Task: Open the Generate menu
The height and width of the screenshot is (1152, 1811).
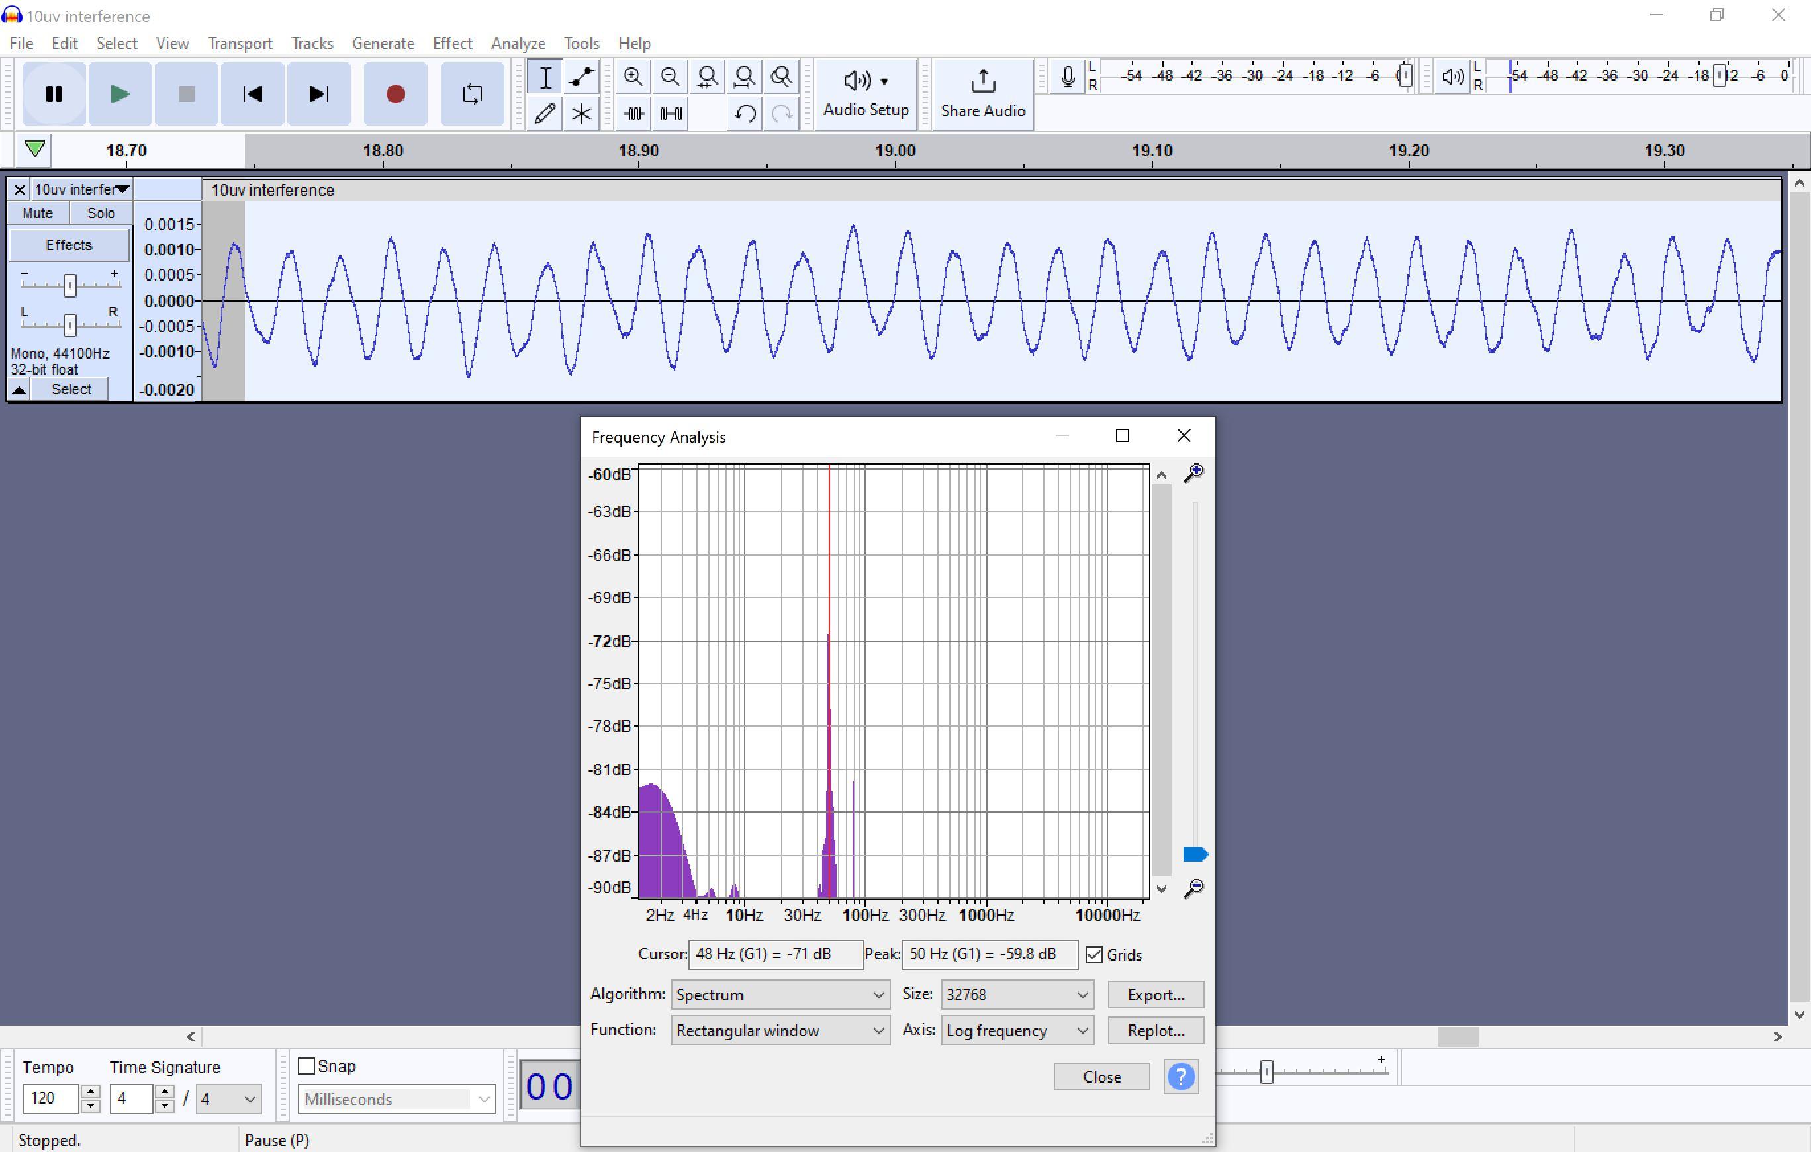Action: coord(383,44)
